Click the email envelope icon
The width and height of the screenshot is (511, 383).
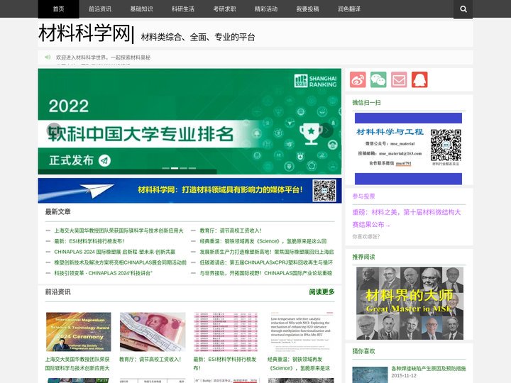point(399,79)
